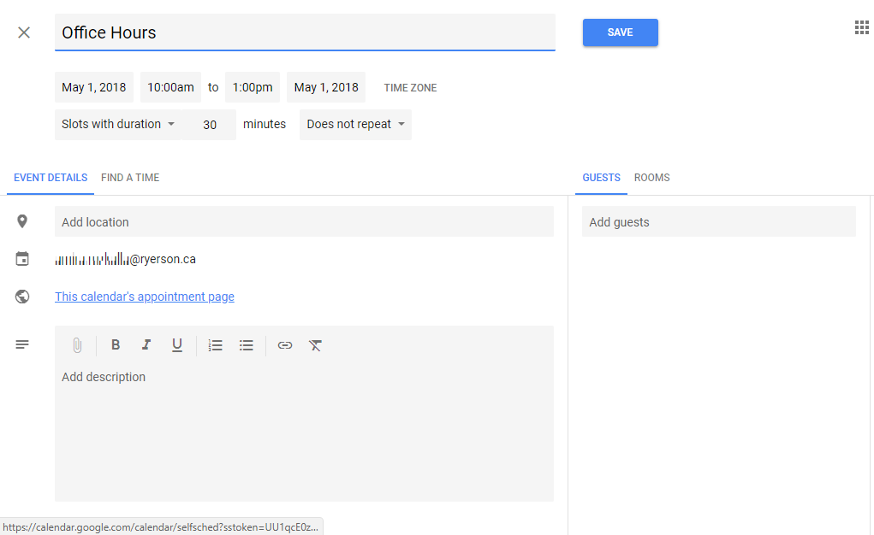Select the @ryerson.ca calendar email
The width and height of the screenshot is (874, 535).
126,259
